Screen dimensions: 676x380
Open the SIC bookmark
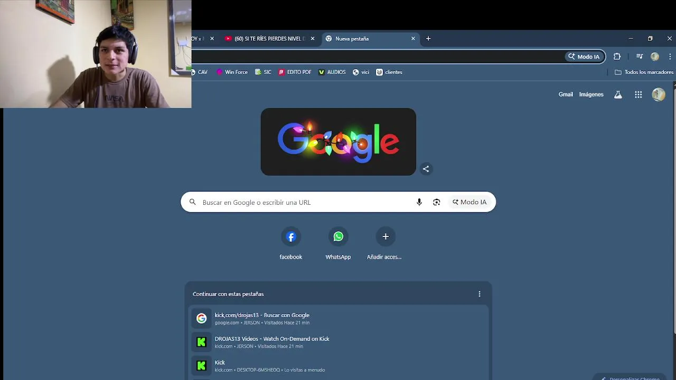coord(263,72)
